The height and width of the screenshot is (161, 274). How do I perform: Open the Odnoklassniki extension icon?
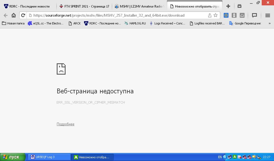(x=234, y=15)
